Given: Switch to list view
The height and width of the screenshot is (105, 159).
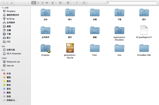Looking at the screenshot, I should (x=38, y=3).
